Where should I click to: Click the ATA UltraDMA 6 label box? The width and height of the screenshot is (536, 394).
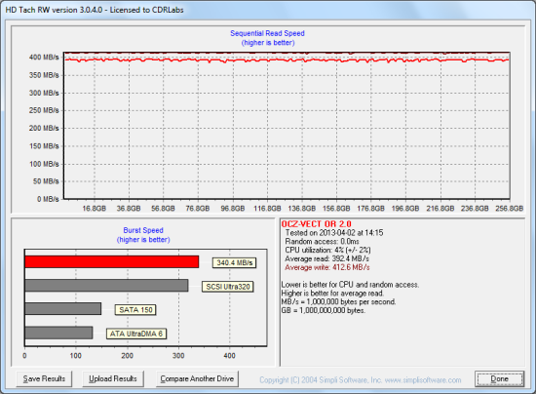(136, 334)
